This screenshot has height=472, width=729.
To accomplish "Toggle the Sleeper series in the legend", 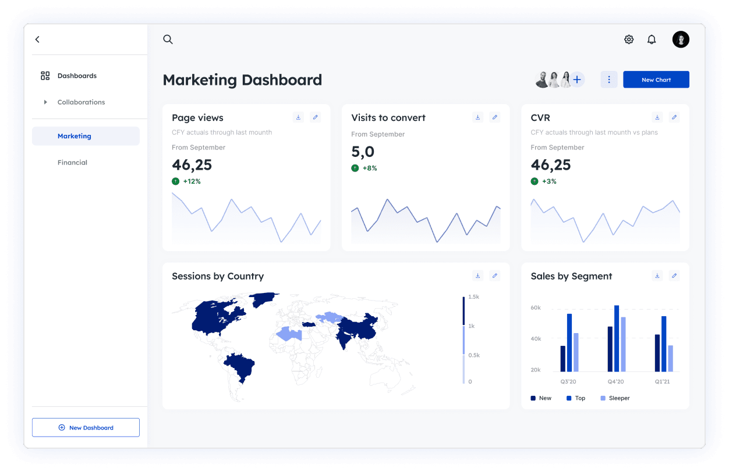I will (615, 398).
